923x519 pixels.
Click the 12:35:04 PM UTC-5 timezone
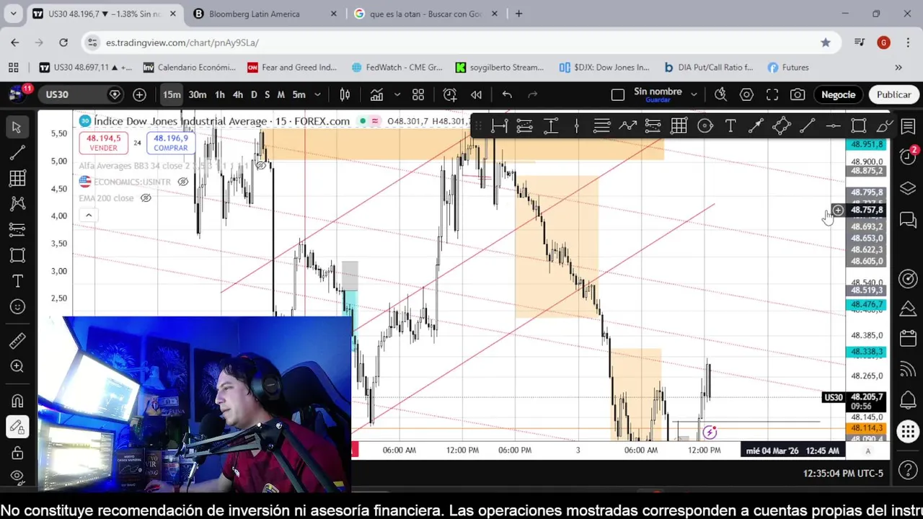click(x=843, y=474)
